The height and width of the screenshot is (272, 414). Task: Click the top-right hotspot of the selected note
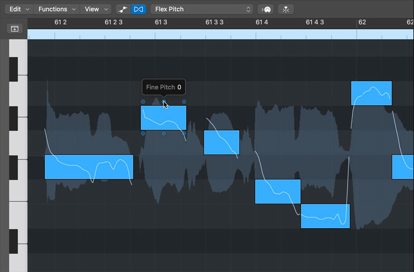pyautogui.click(x=184, y=102)
